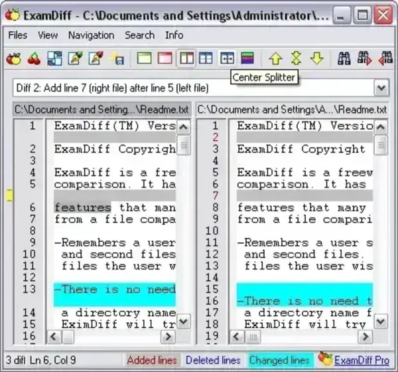Click the right pane scroll down arrow
The width and height of the screenshot is (398, 372).
coord(381,322)
